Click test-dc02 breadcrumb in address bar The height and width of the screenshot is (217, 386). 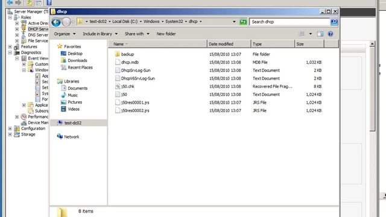coord(98,22)
